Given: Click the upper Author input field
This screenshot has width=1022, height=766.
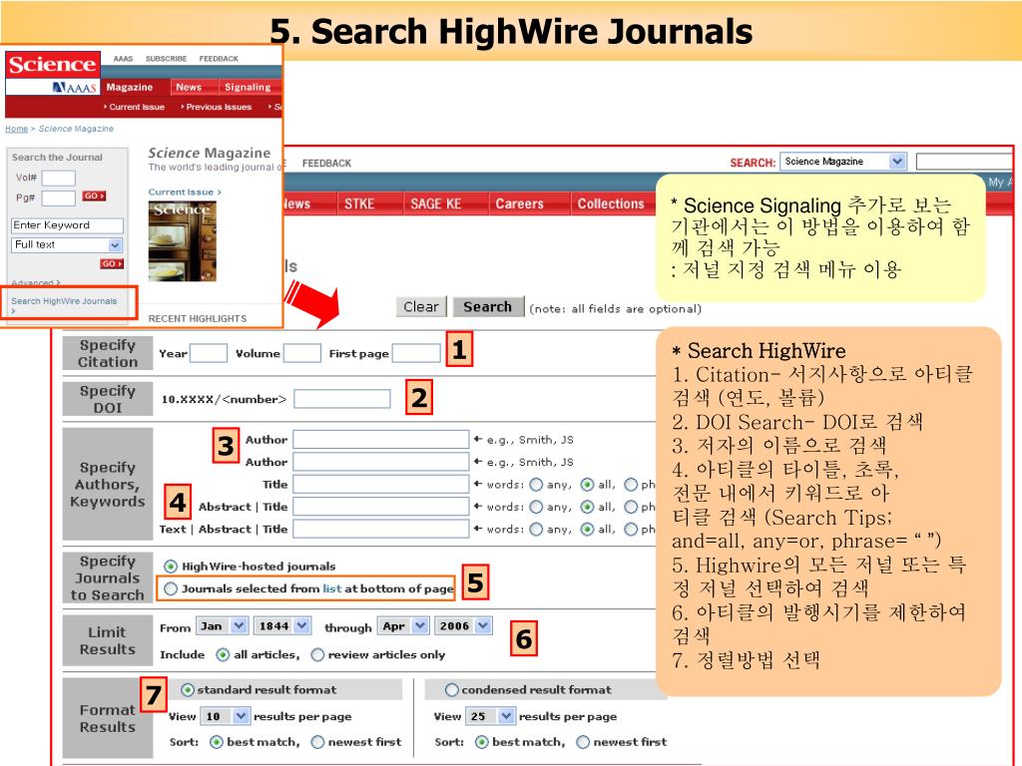Looking at the screenshot, I should click(380, 440).
